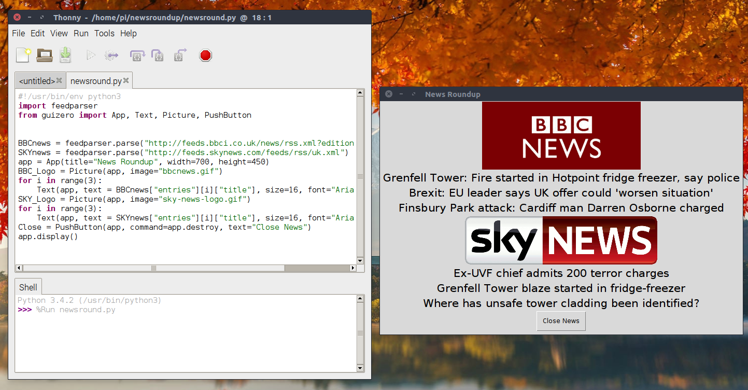Click the 'Python 3.4.2' shell banner text
The height and width of the screenshot is (390, 748).
(x=89, y=300)
